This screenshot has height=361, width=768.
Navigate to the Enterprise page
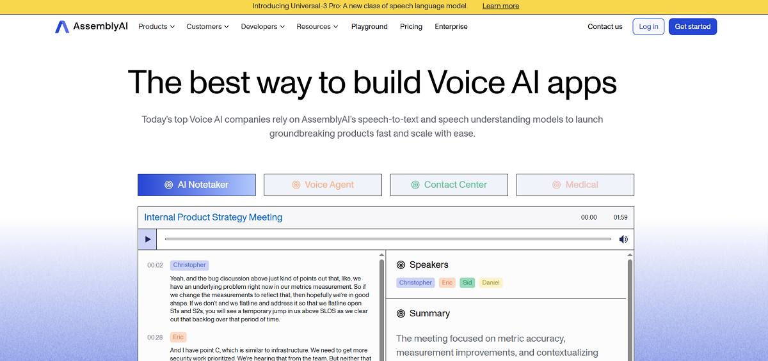pyautogui.click(x=451, y=27)
